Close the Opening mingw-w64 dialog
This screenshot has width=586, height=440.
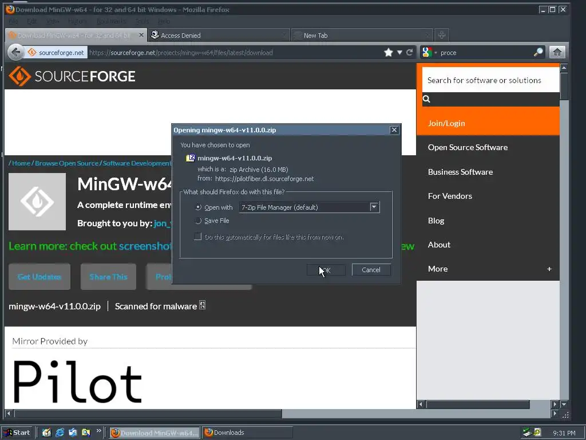[394, 130]
